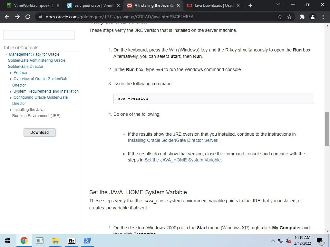The image size is (330, 247).
Task: Open Overview of Oracle GoldenGate Director
Action: (40, 82)
